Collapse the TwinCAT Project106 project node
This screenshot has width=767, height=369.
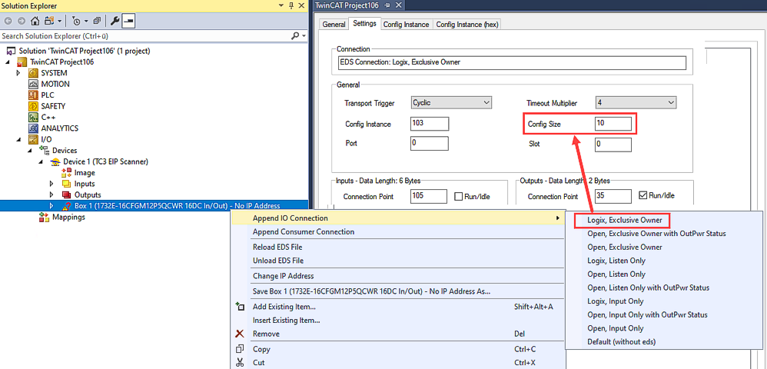click(x=8, y=62)
